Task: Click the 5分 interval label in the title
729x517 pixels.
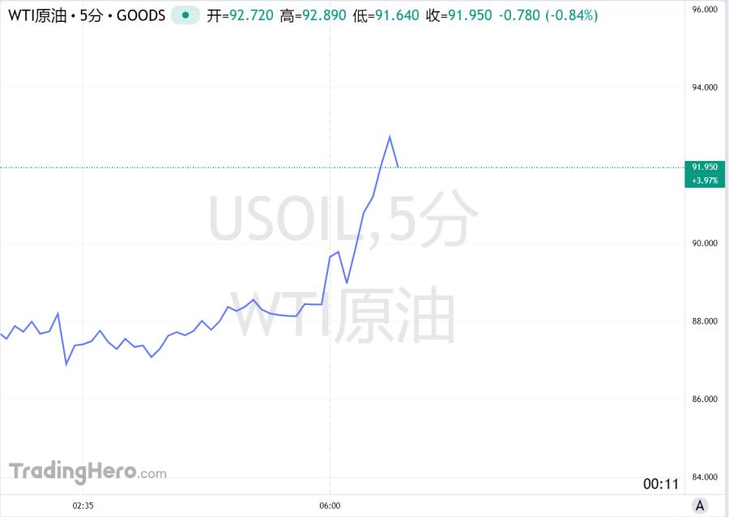Action: pyautogui.click(x=92, y=15)
